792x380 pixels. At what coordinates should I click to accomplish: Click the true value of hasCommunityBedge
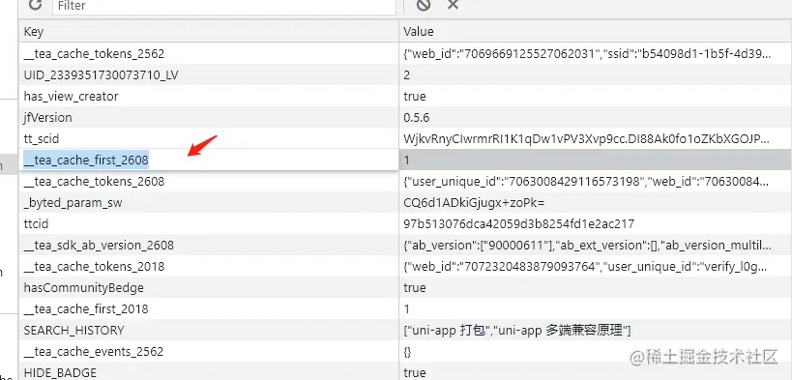click(x=415, y=287)
